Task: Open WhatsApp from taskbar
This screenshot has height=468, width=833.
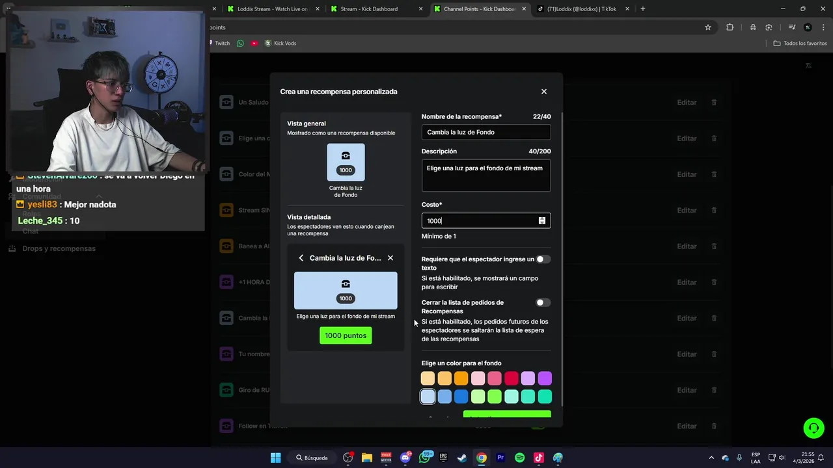Action: click(425, 458)
